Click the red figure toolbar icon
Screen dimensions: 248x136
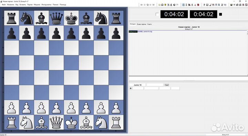[198, 5]
